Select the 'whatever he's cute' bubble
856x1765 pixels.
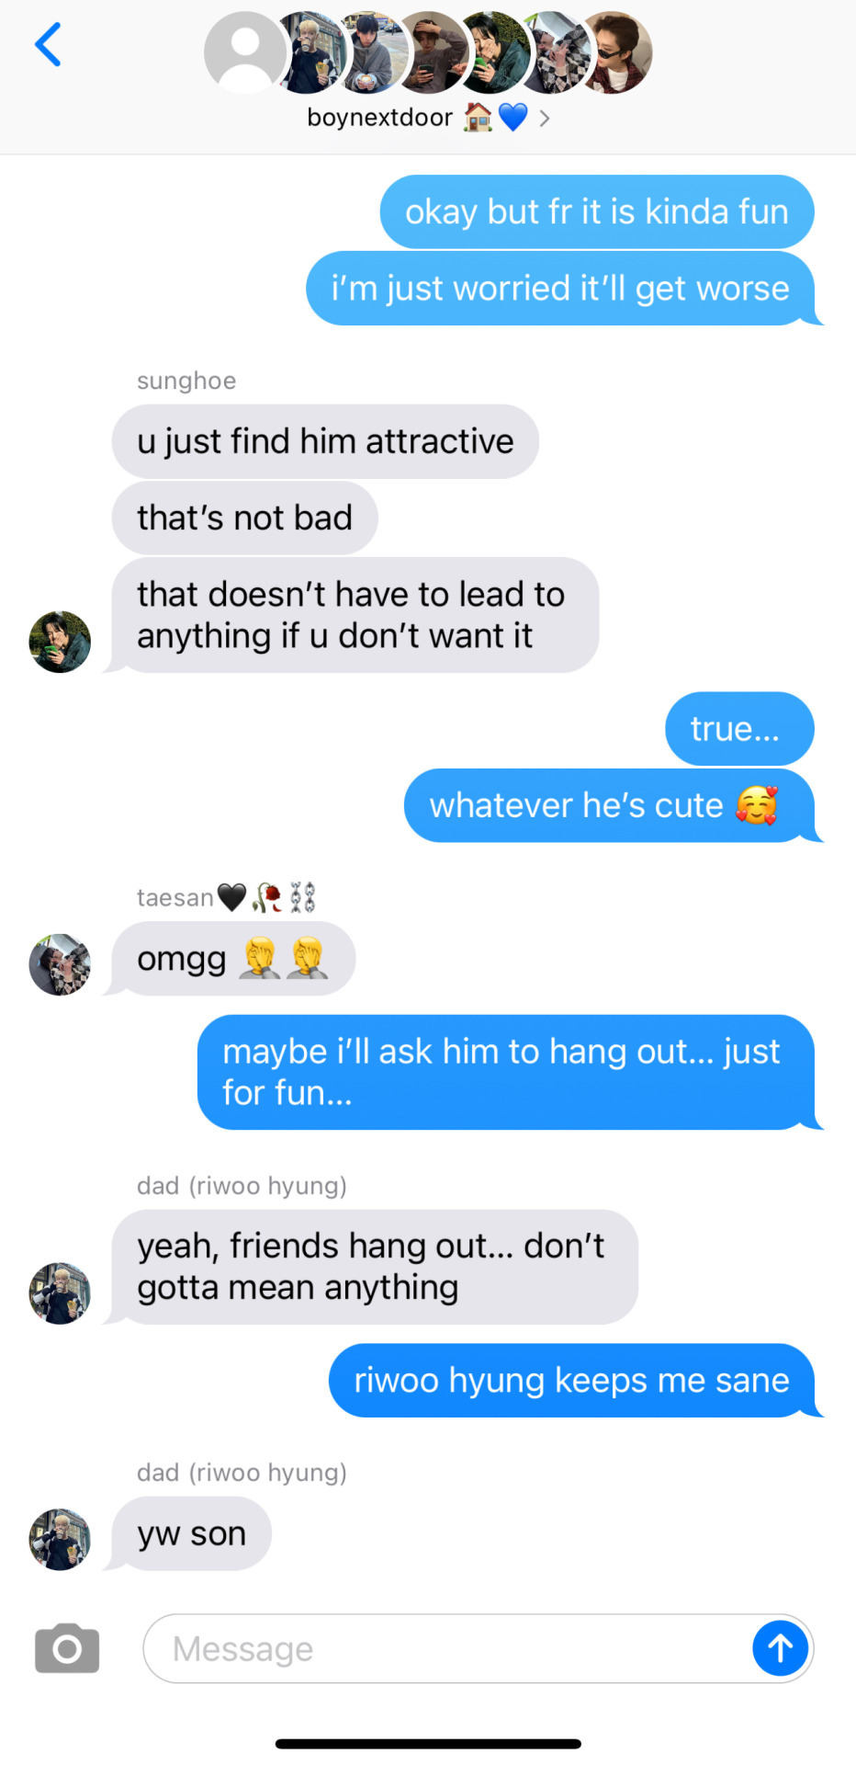610,805
